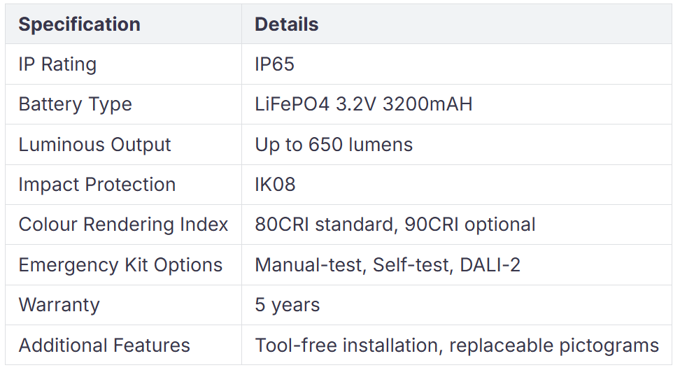Click the 5 years warranty value
This screenshot has height=370, width=680.
(x=287, y=305)
